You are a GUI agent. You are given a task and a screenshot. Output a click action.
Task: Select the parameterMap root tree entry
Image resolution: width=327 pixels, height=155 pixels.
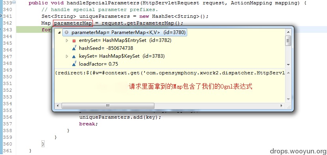[125, 32]
